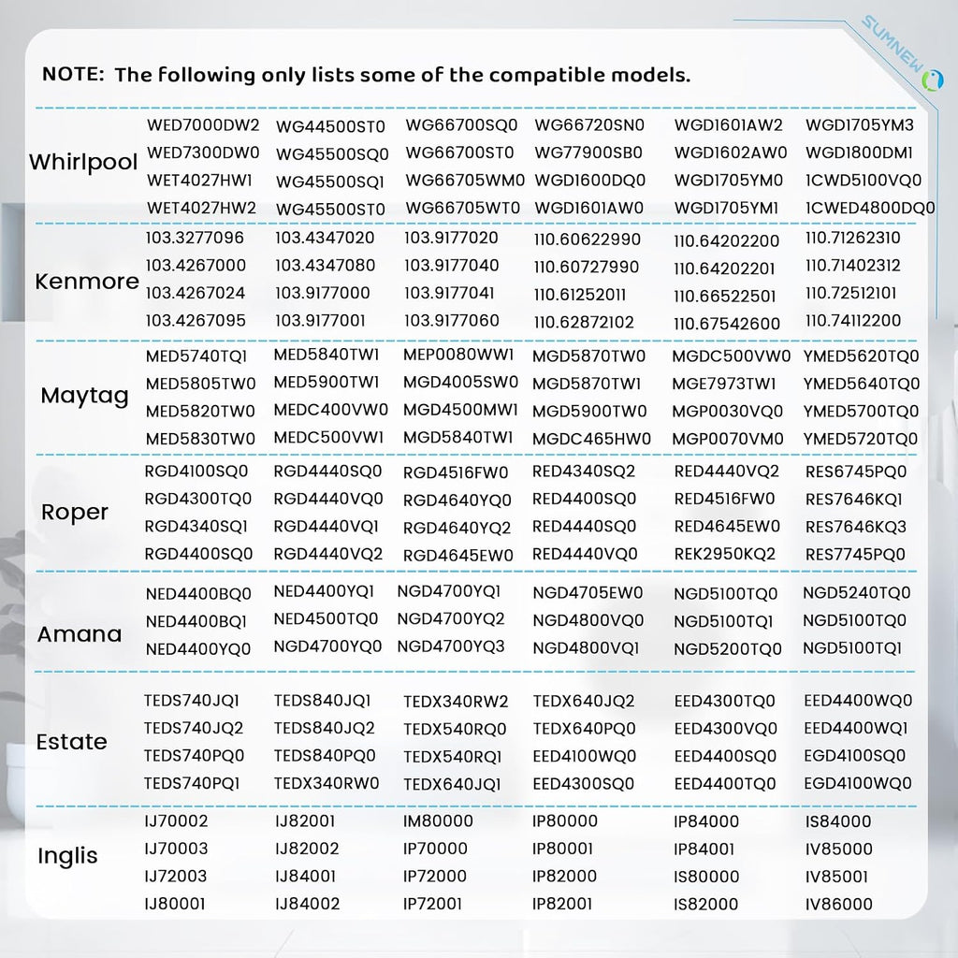
Task: Click model WGD1602AW0
Action: 731,152
